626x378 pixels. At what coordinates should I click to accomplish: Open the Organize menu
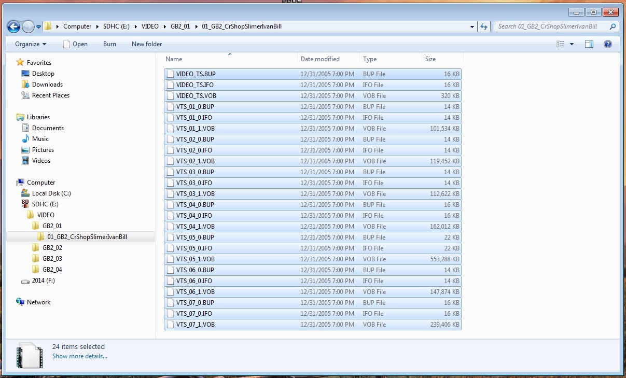tap(31, 44)
